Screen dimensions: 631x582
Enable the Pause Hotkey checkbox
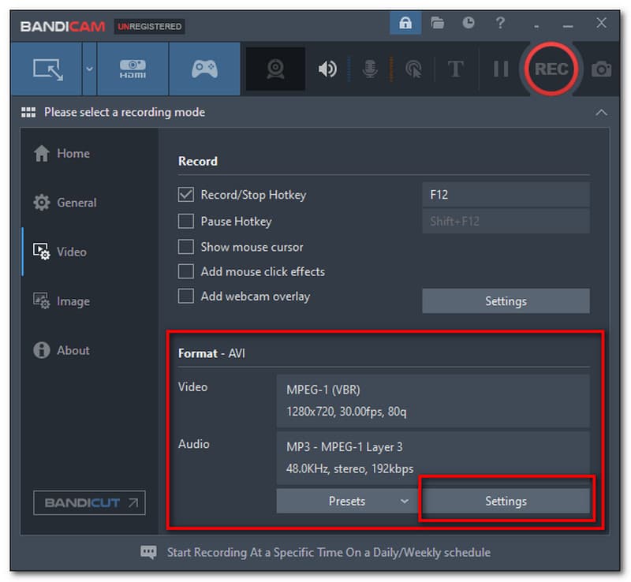click(x=186, y=221)
